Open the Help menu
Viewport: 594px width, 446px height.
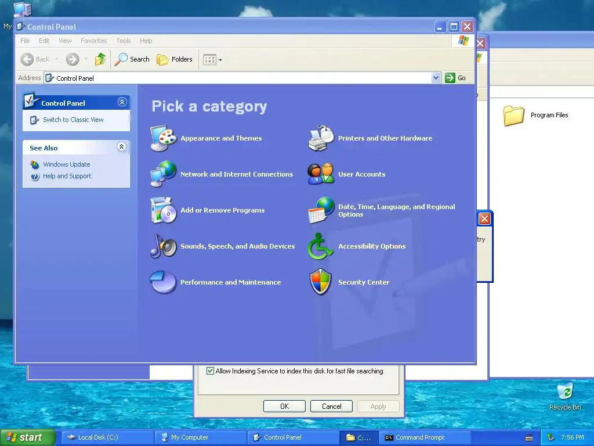pyautogui.click(x=146, y=41)
